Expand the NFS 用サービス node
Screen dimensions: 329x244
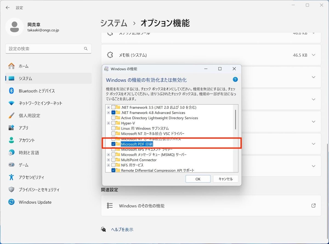[109, 165]
